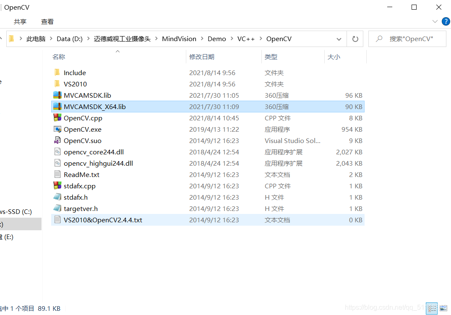
Task: Open the address bar history dropdown arrow
Action: [x=339, y=39]
